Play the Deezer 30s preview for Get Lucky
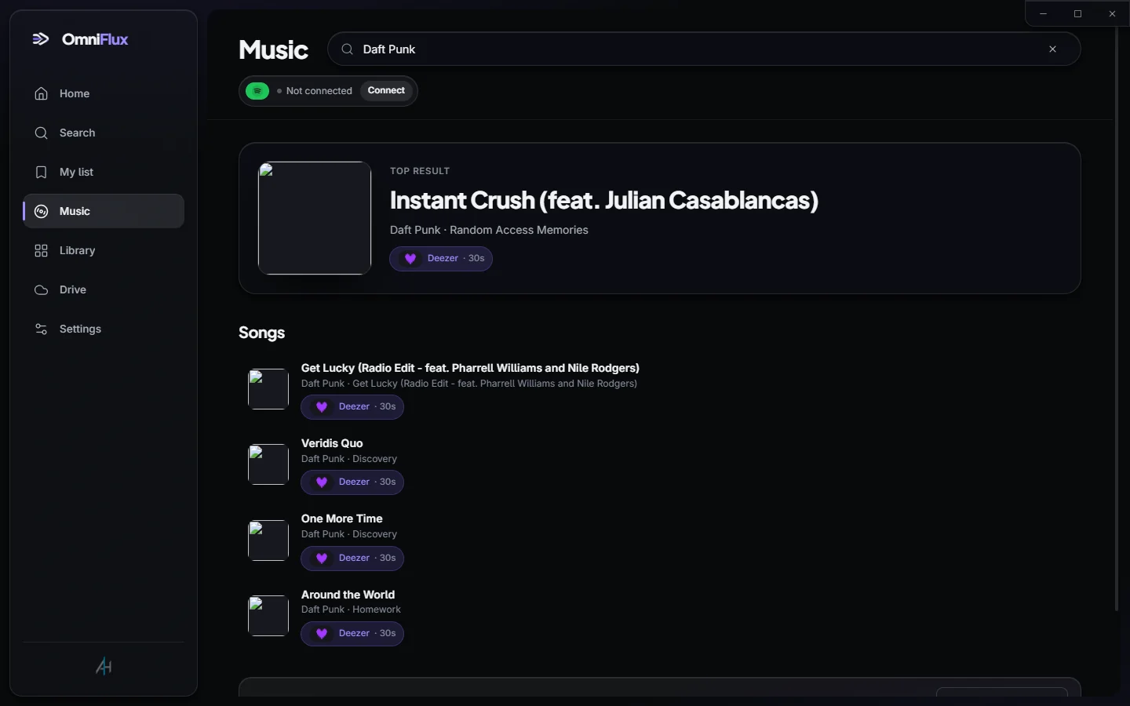The height and width of the screenshot is (706, 1130). pyautogui.click(x=352, y=407)
